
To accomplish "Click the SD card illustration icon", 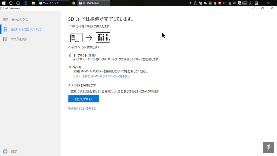I will 76,37.
